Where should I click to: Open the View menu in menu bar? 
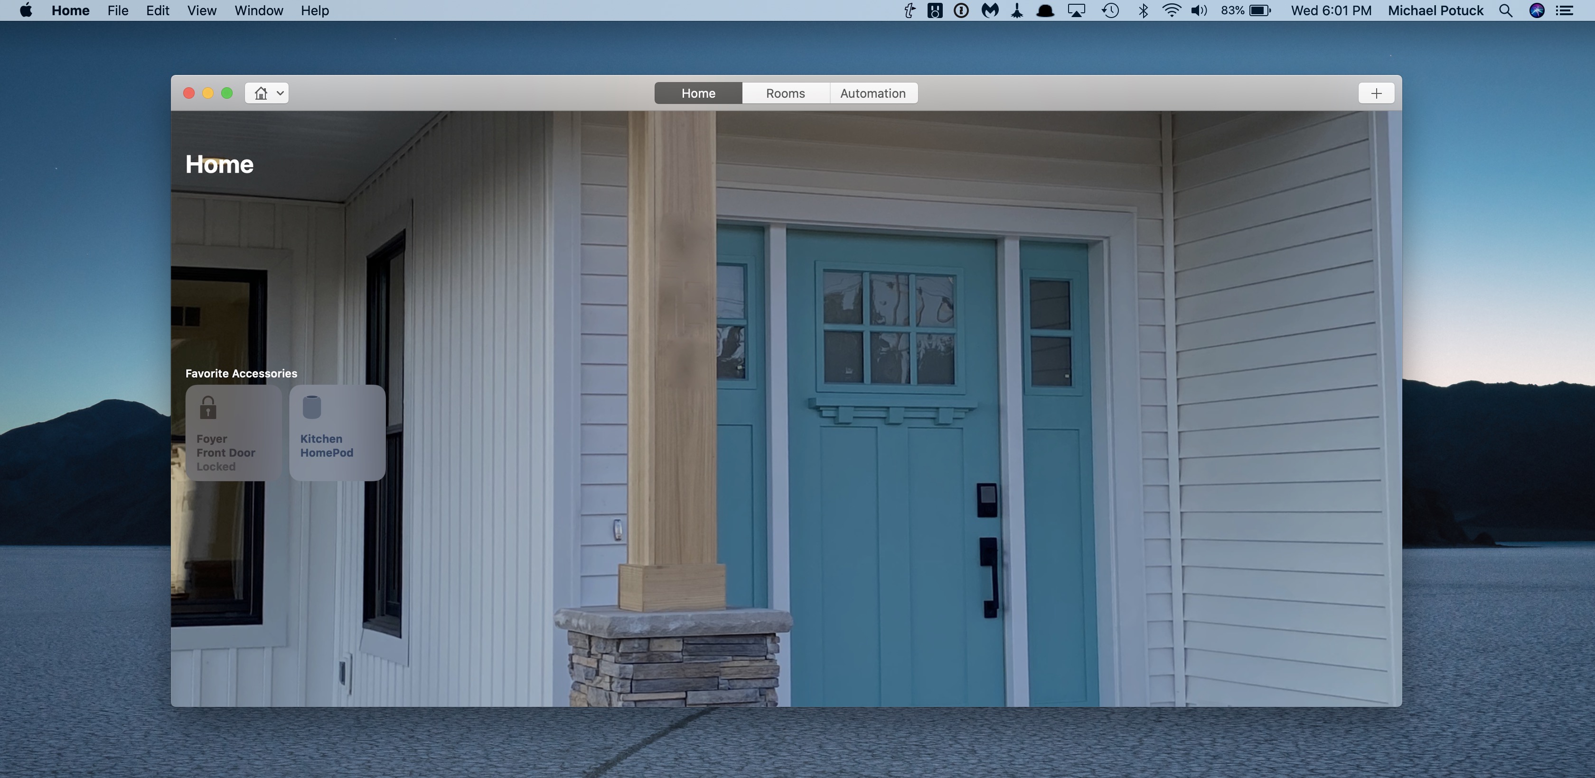coord(201,10)
